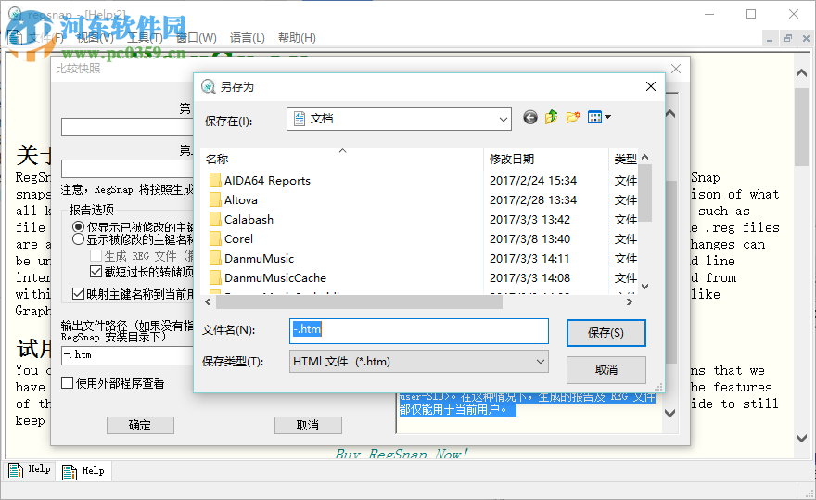This screenshot has width=816, height=500.
Task: Click description panel scroll down arrow
Action: (670, 413)
